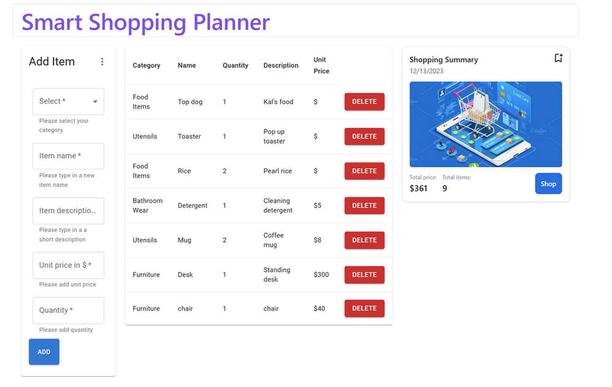Delete the Toaster item
This screenshot has height=387, width=612.
pyautogui.click(x=364, y=137)
